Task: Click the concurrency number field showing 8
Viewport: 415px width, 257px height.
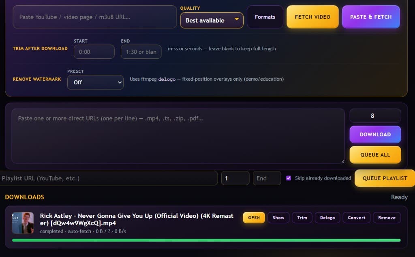Action: [x=375, y=116]
